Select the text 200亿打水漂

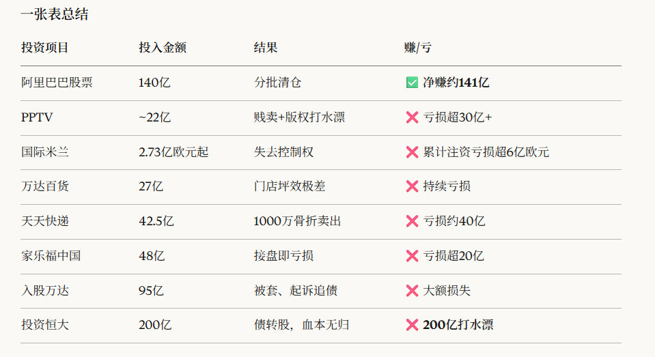coord(458,324)
